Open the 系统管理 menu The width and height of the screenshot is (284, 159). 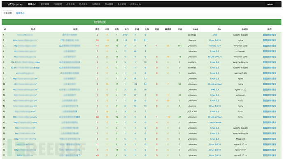122,5
